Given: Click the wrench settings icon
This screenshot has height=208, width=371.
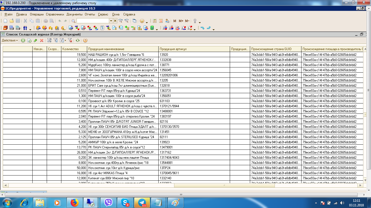Looking at the screenshot, I should (x=195, y=21).
